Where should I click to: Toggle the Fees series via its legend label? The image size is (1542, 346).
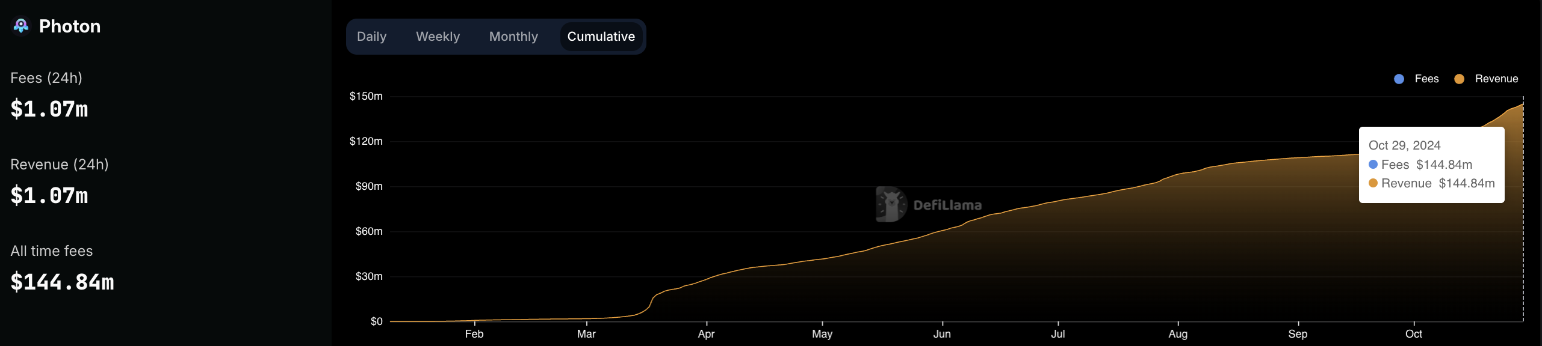[x=1426, y=79]
